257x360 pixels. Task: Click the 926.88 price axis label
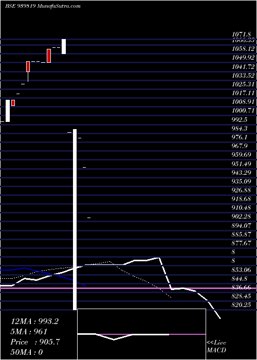pyautogui.click(x=241, y=190)
